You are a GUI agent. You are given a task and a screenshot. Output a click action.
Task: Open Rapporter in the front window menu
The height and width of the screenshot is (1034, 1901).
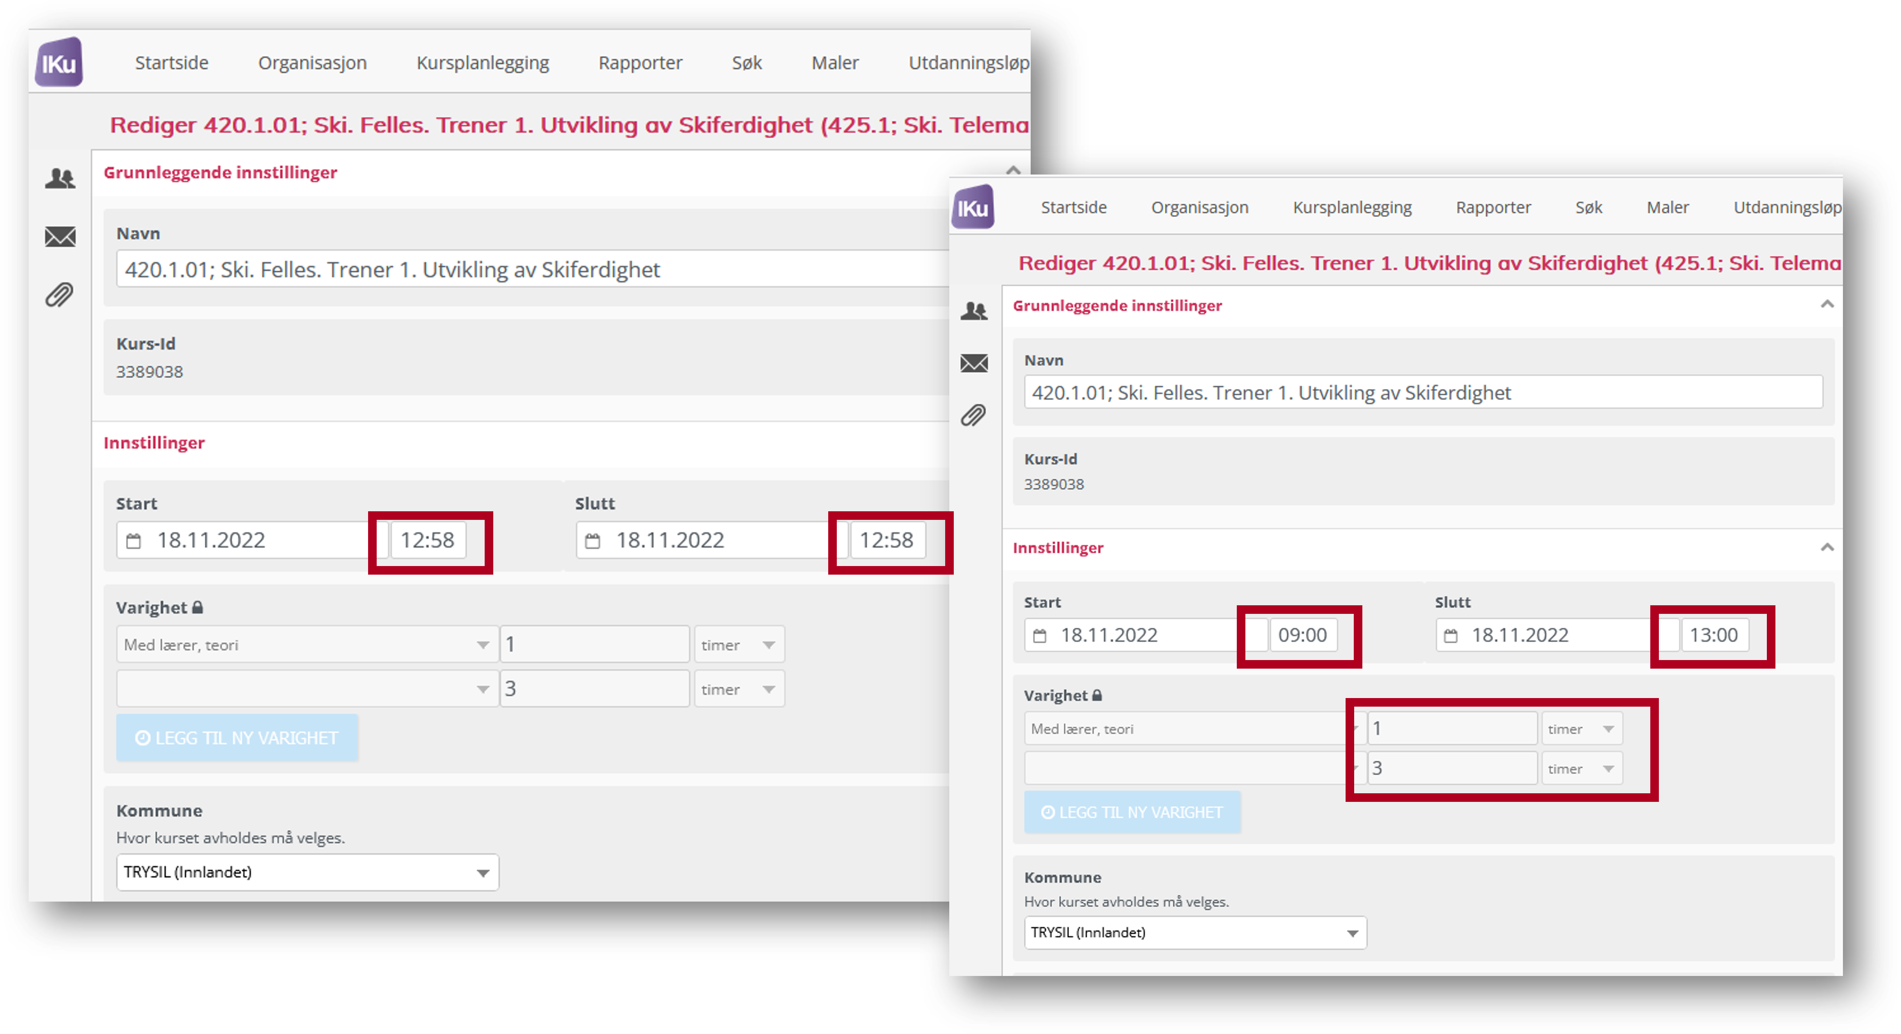point(1493,207)
